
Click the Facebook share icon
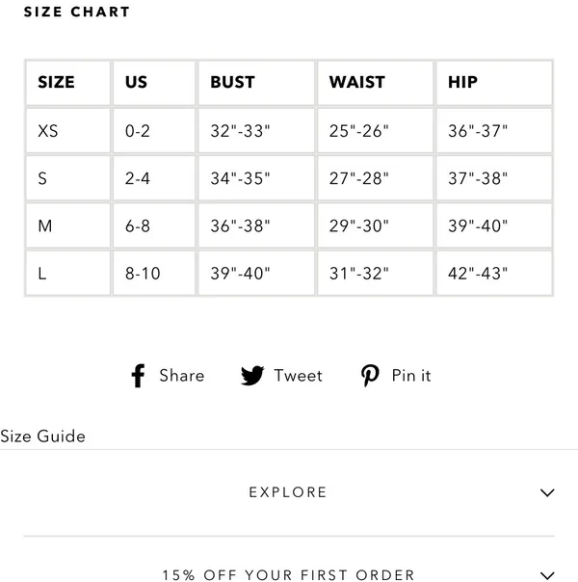[138, 376]
